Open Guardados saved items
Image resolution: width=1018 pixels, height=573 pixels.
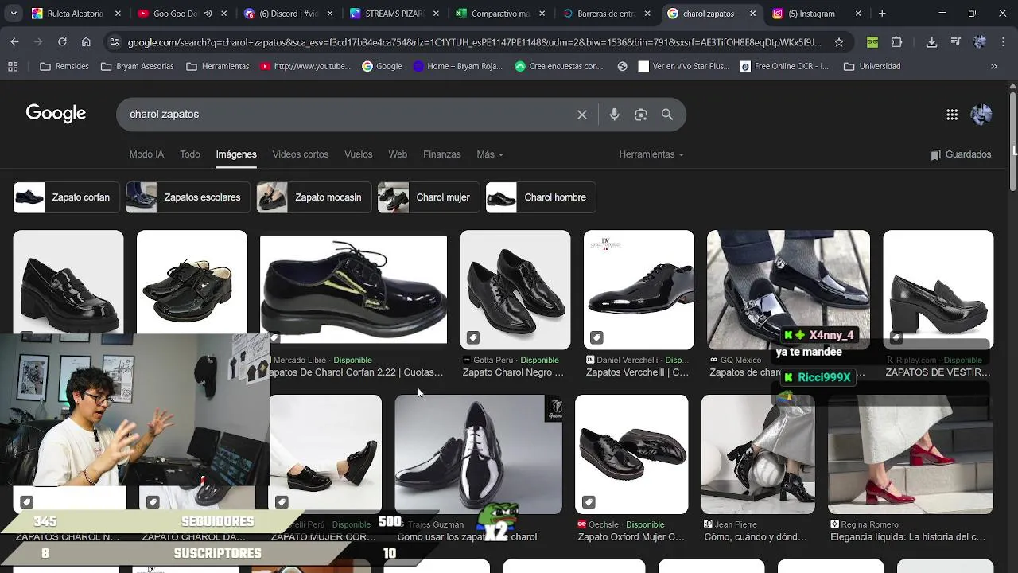click(x=961, y=154)
